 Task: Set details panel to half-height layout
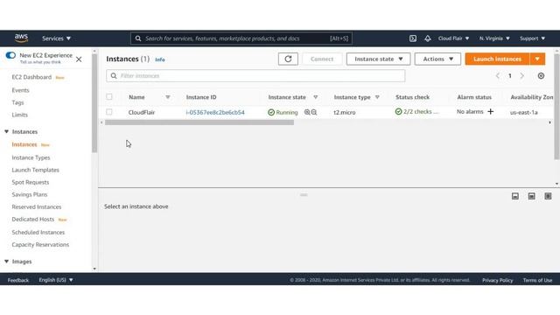click(531, 196)
